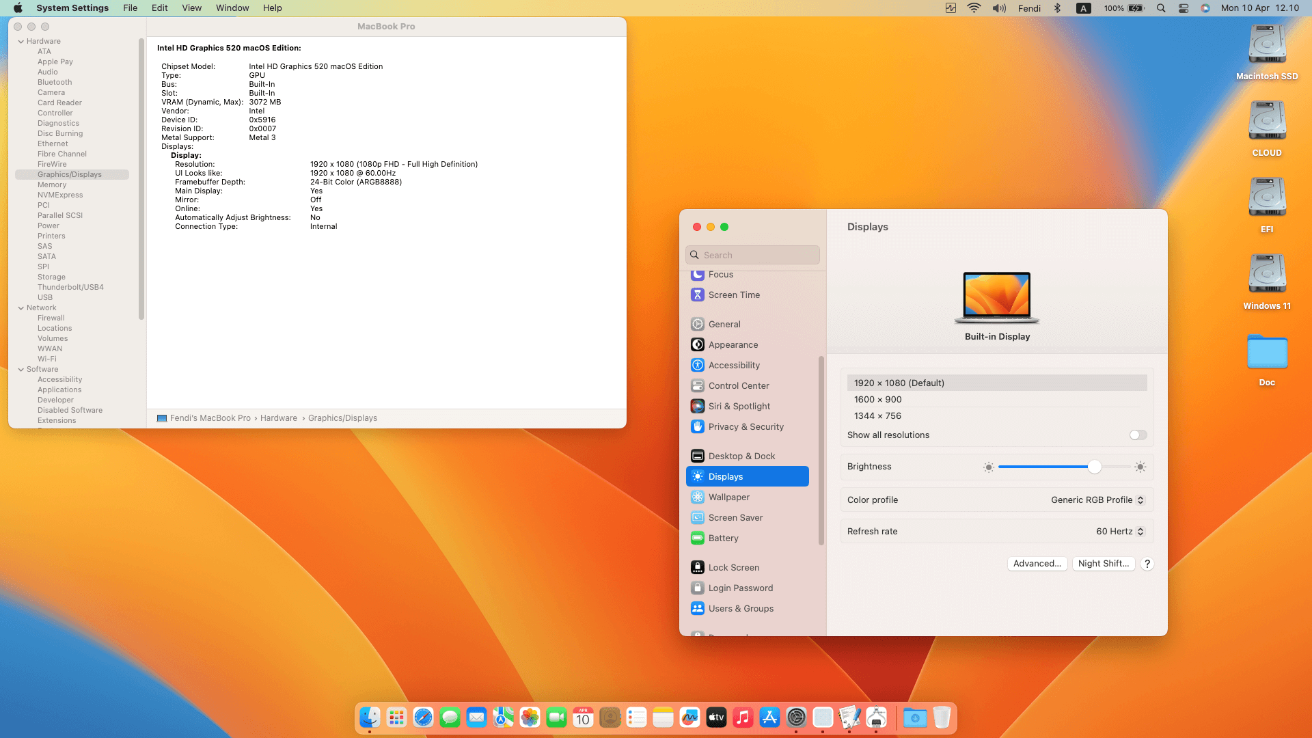Open Apple TV app in Dock
This screenshot has height=738, width=1312.
click(x=716, y=717)
